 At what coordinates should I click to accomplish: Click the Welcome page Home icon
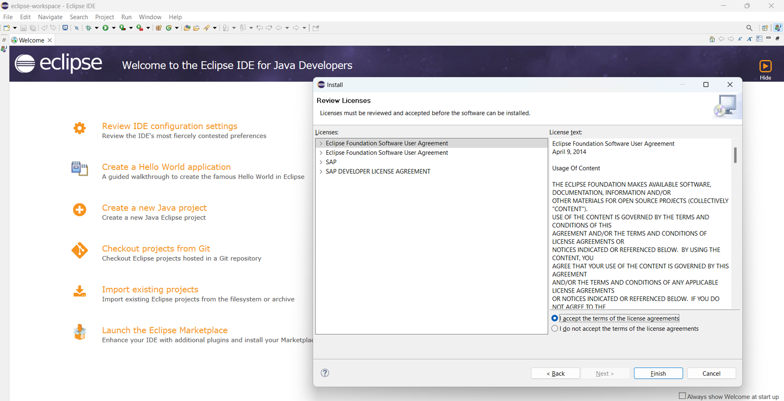pos(712,39)
